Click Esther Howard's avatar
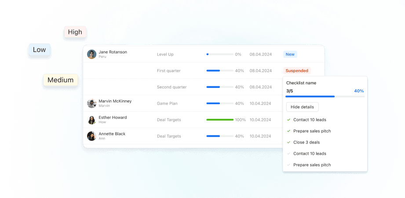This screenshot has width=405, height=198. coord(92,120)
